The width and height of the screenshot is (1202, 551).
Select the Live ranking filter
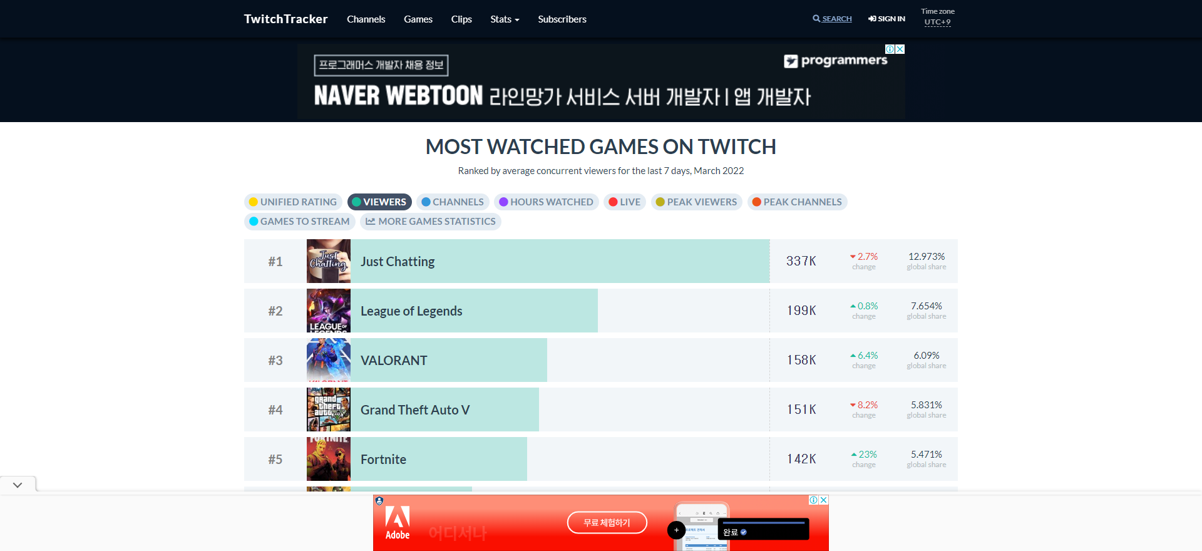pyautogui.click(x=625, y=202)
